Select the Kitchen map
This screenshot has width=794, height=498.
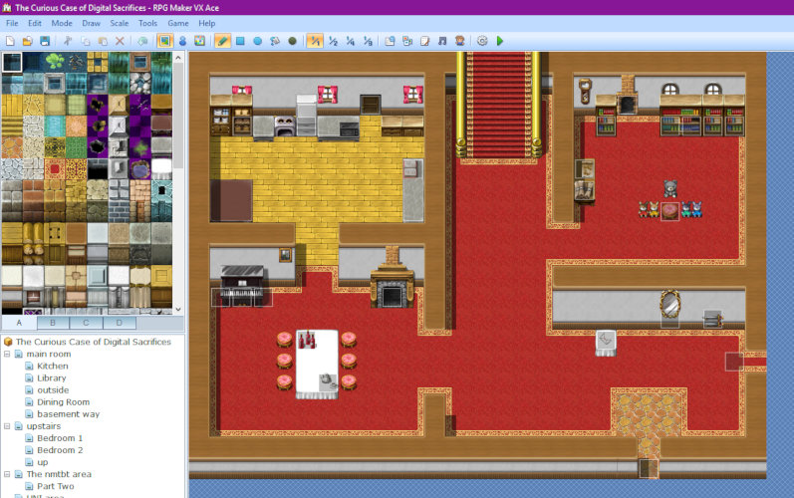(x=52, y=366)
